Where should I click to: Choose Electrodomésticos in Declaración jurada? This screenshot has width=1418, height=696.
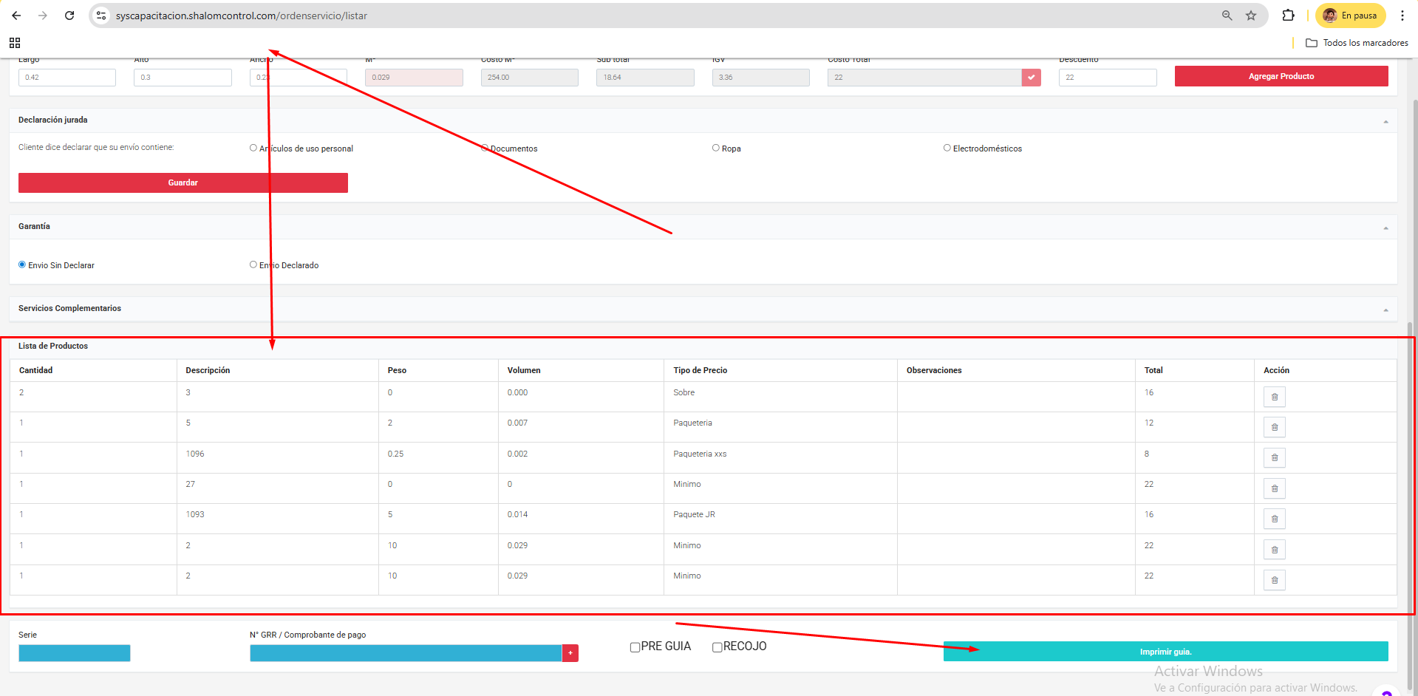tap(947, 148)
